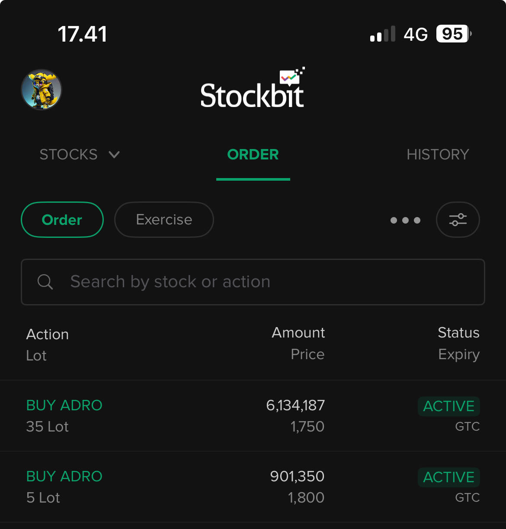Image resolution: width=506 pixels, height=529 pixels.
Task: Tap the cellular signal bars
Action: 383,34
